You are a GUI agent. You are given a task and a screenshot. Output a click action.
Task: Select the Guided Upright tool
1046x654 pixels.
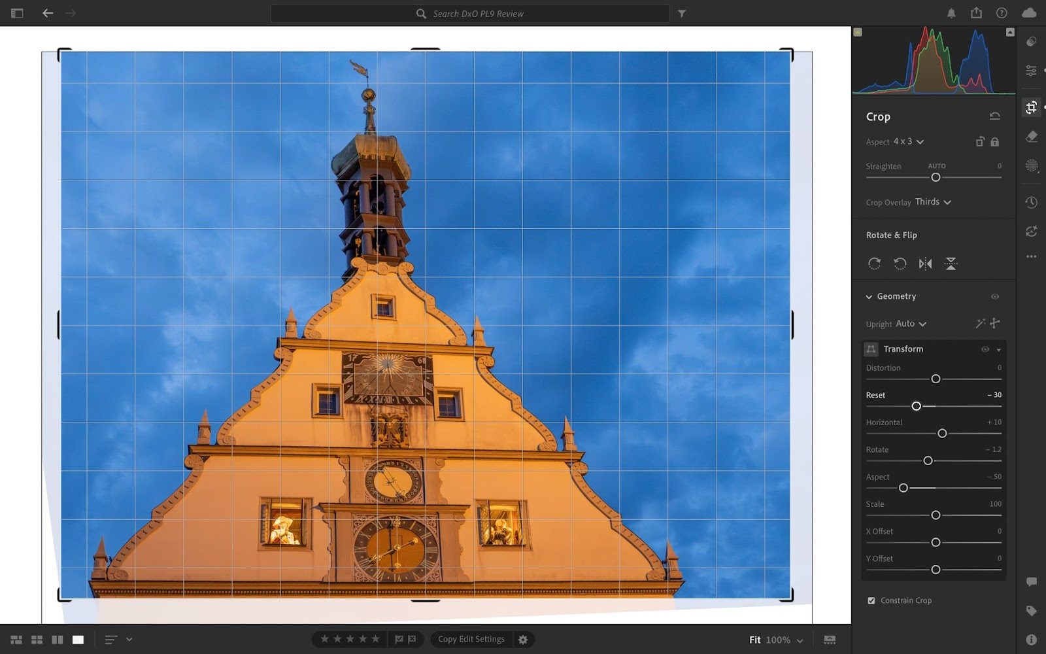[x=995, y=323]
